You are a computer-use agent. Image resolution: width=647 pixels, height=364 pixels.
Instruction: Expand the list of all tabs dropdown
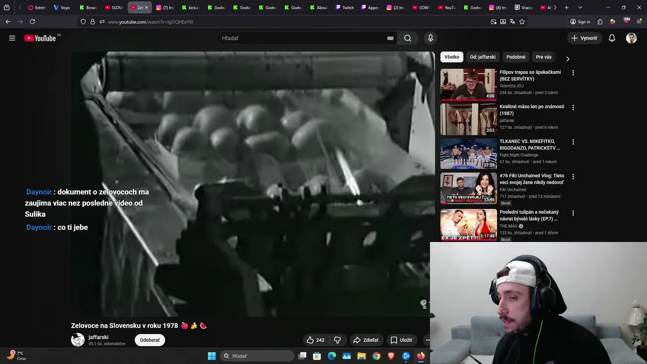(x=580, y=8)
